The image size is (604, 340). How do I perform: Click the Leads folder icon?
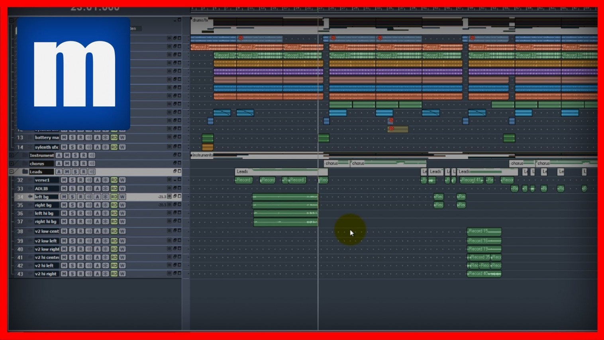tap(25, 172)
